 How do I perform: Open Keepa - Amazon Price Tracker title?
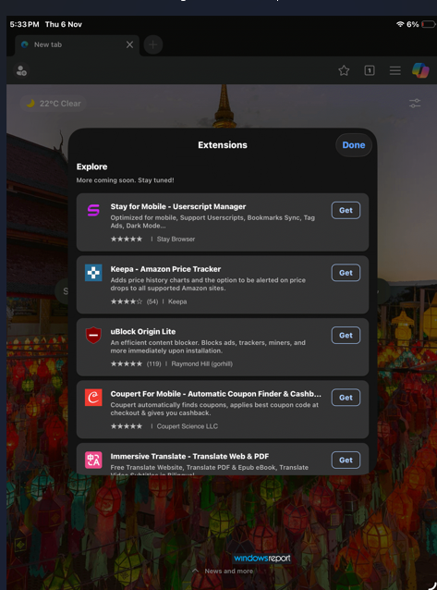coord(165,269)
